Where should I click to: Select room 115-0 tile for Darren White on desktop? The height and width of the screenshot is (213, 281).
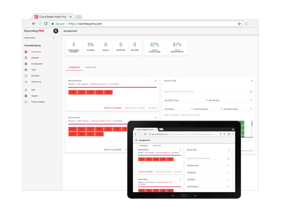73,129
